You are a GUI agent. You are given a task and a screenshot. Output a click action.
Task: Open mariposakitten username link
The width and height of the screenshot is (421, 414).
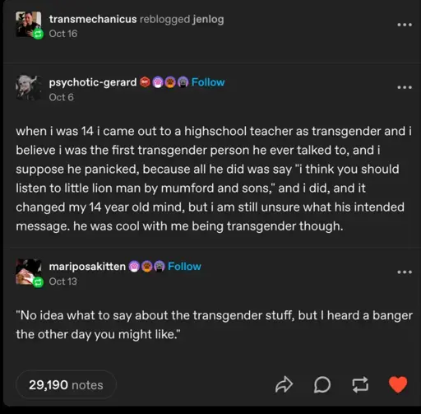pyautogui.click(x=87, y=267)
